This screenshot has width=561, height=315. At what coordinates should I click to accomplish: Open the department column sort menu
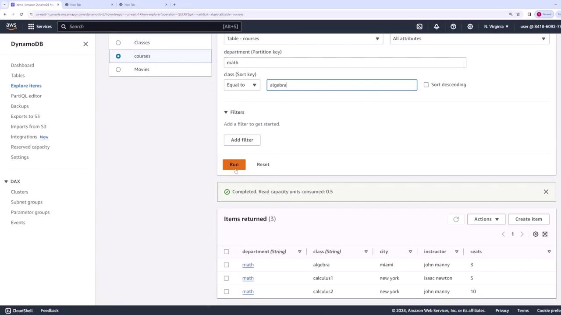point(300,252)
